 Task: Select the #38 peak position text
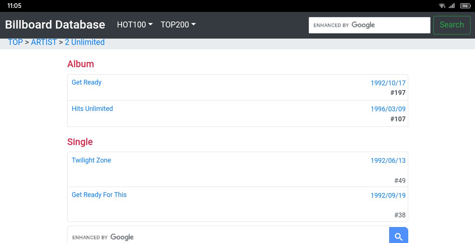coord(400,215)
